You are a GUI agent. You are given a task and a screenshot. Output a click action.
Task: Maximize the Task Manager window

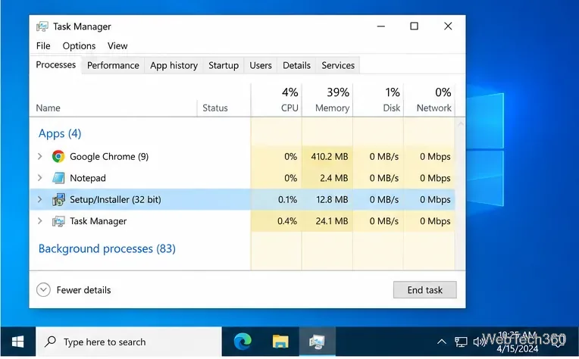[x=414, y=27]
